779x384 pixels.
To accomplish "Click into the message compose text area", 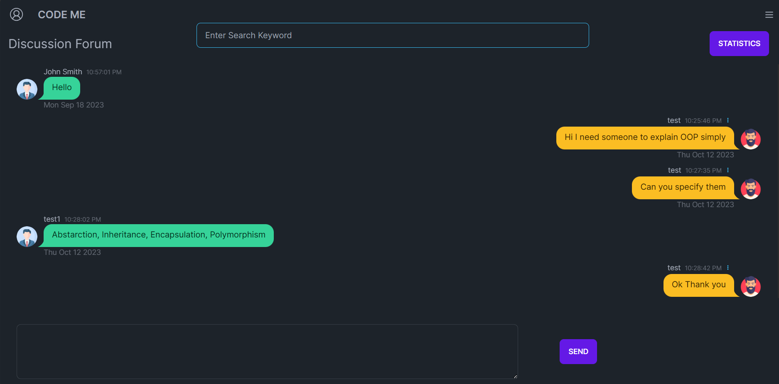I will coord(267,351).
